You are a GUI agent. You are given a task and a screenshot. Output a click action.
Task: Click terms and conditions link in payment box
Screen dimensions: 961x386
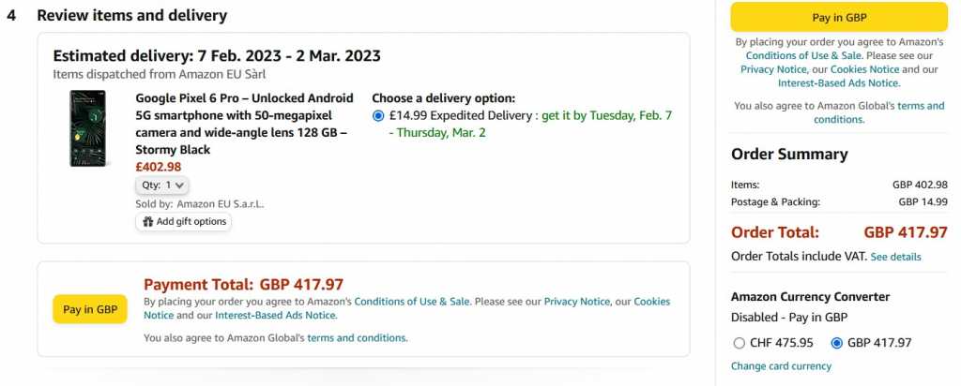[357, 337]
